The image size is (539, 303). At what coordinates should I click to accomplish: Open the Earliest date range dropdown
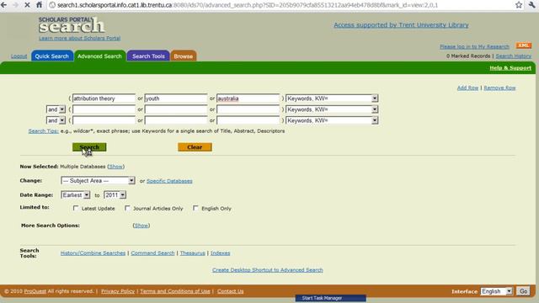76,194
